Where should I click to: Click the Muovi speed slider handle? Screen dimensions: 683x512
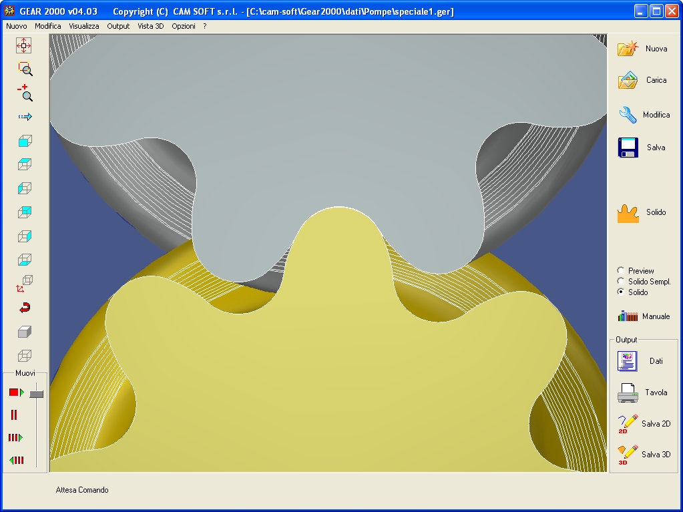pyautogui.click(x=37, y=394)
